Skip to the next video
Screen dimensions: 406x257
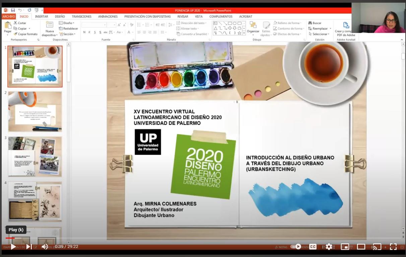click(29, 247)
